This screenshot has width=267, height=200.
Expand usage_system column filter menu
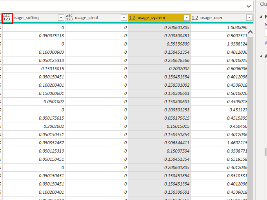186,18
